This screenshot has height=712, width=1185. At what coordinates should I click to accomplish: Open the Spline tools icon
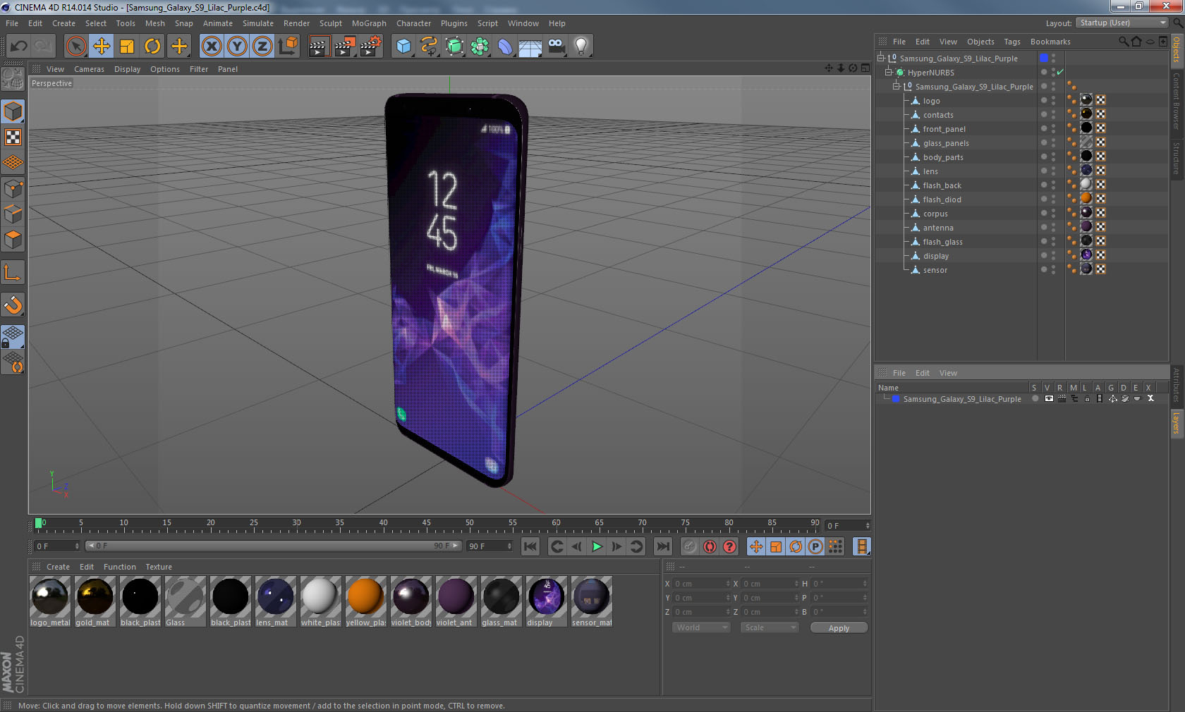pos(429,47)
